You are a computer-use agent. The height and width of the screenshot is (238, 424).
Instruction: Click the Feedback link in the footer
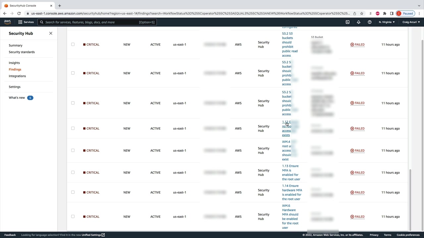click(10, 235)
